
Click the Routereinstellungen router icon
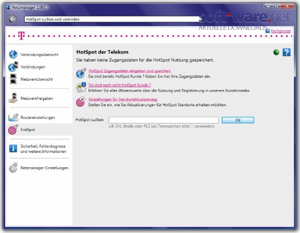[x=13, y=117]
